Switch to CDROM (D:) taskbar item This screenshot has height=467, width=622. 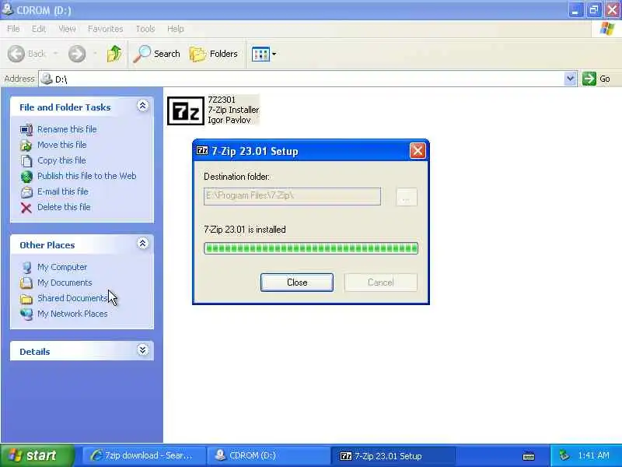tap(268, 455)
